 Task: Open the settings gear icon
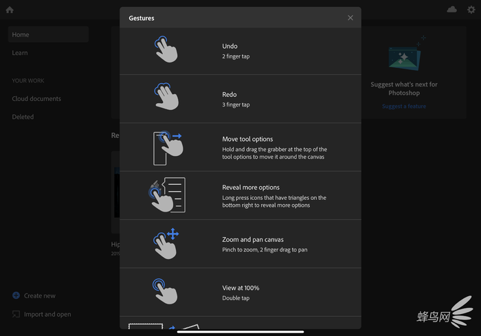click(x=471, y=10)
